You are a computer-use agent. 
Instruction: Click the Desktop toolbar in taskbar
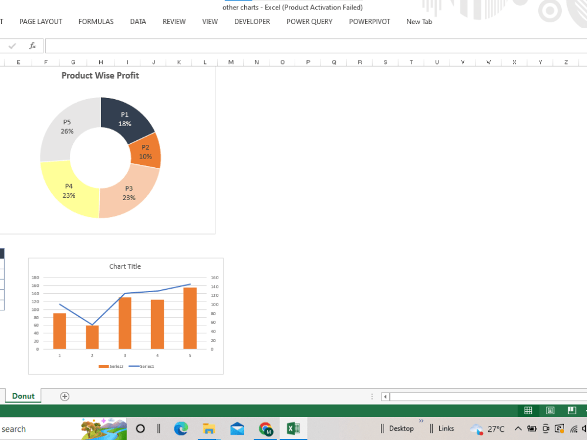401,429
